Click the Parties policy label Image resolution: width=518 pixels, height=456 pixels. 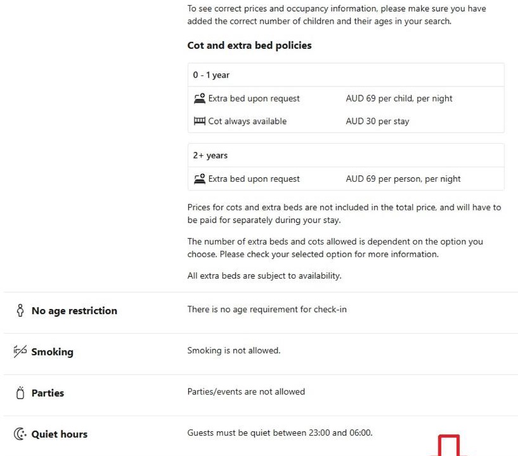48,393
